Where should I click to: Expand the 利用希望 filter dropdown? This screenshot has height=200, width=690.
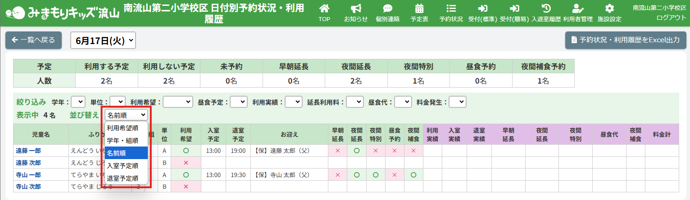(177, 102)
